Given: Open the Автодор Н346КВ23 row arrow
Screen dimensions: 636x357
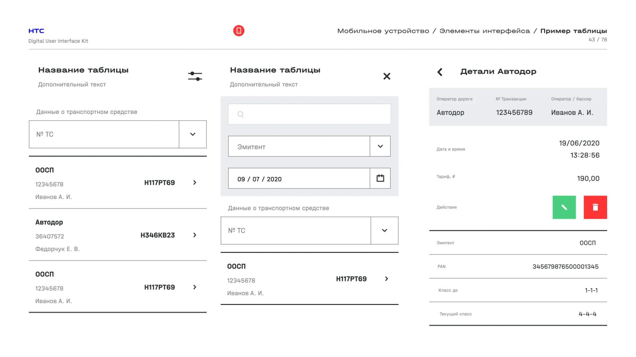Looking at the screenshot, I should (x=195, y=235).
